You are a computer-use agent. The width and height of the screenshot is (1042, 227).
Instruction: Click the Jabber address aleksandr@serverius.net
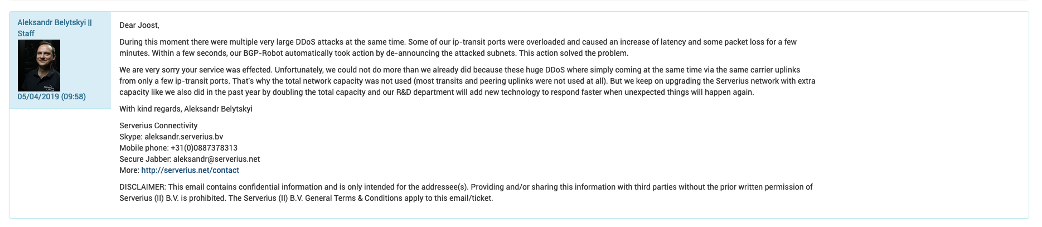tap(216, 159)
